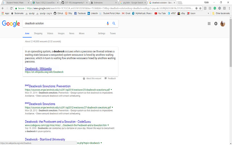Image resolution: width=232 pixels, height=145 pixels.
Task: Select the Videos results tab
Action: [x=50, y=33]
